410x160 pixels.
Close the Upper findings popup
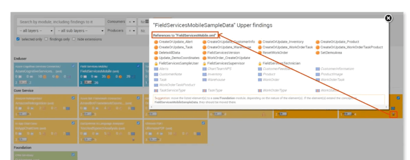click(x=388, y=18)
